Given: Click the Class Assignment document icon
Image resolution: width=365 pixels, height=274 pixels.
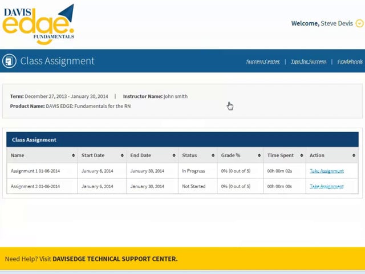Looking at the screenshot, I should point(9,61).
